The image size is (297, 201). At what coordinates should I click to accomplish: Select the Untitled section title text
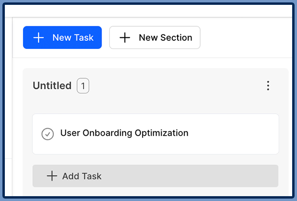[52, 86]
